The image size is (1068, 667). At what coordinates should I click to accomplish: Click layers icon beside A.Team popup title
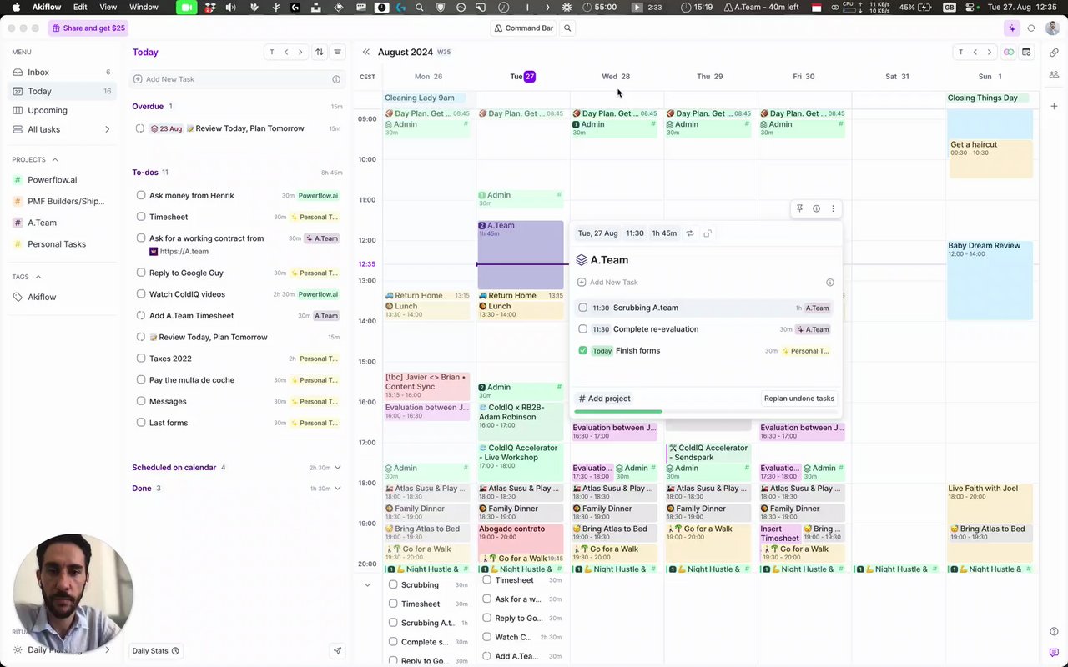(x=582, y=260)
